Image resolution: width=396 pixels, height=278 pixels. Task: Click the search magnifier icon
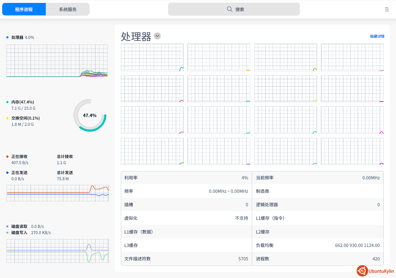click(x=229, y=9)
